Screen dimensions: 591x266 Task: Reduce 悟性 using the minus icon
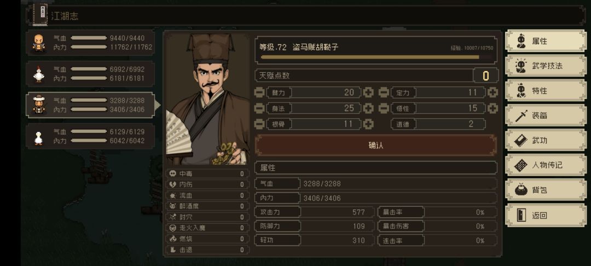[384, 108]
